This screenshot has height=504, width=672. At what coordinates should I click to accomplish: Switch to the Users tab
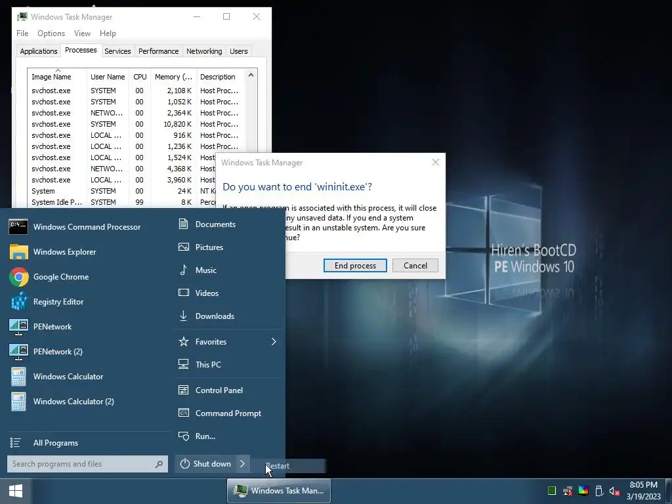tap(239, 51)
